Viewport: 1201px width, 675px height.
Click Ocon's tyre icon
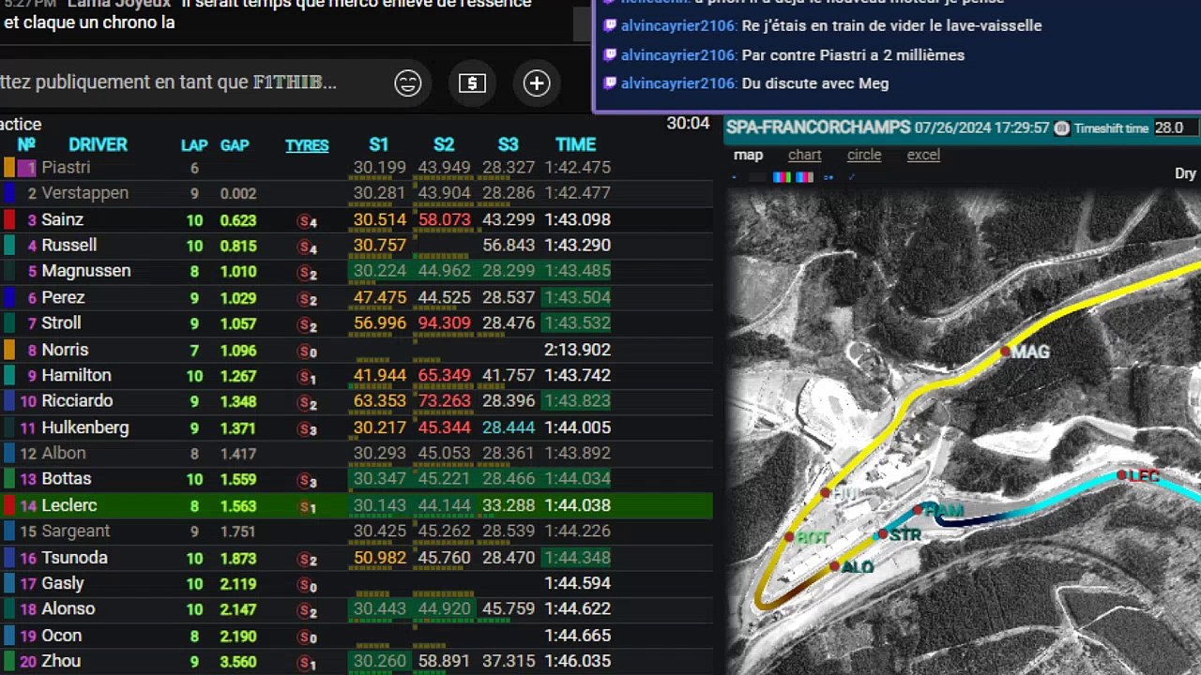[x=307, y=637]
